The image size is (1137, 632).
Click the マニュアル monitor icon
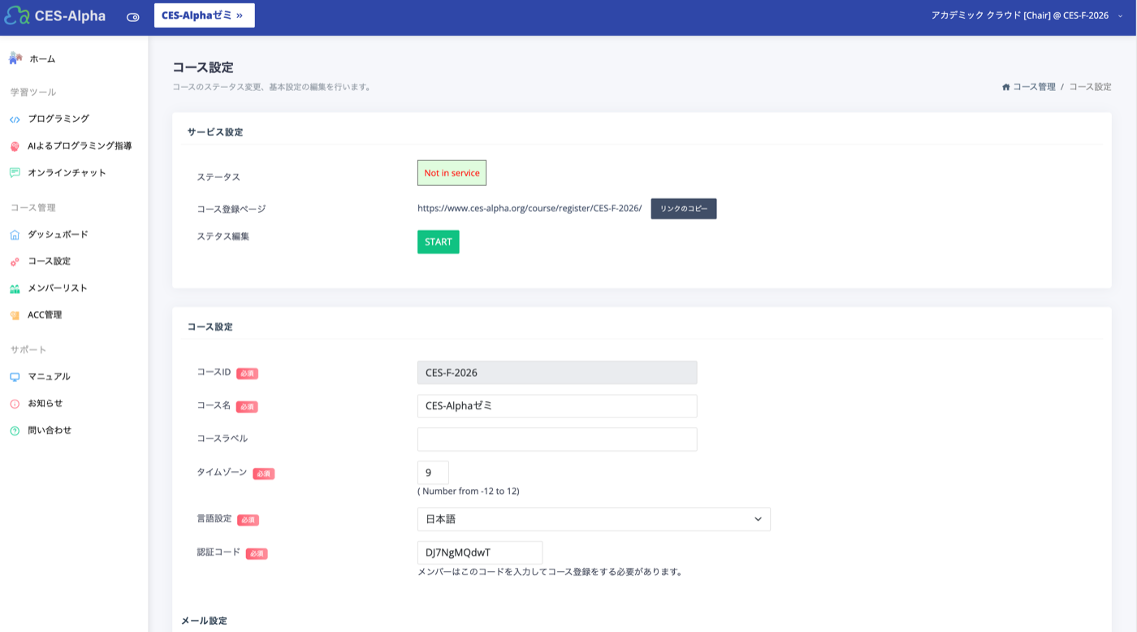coord(15,377)
